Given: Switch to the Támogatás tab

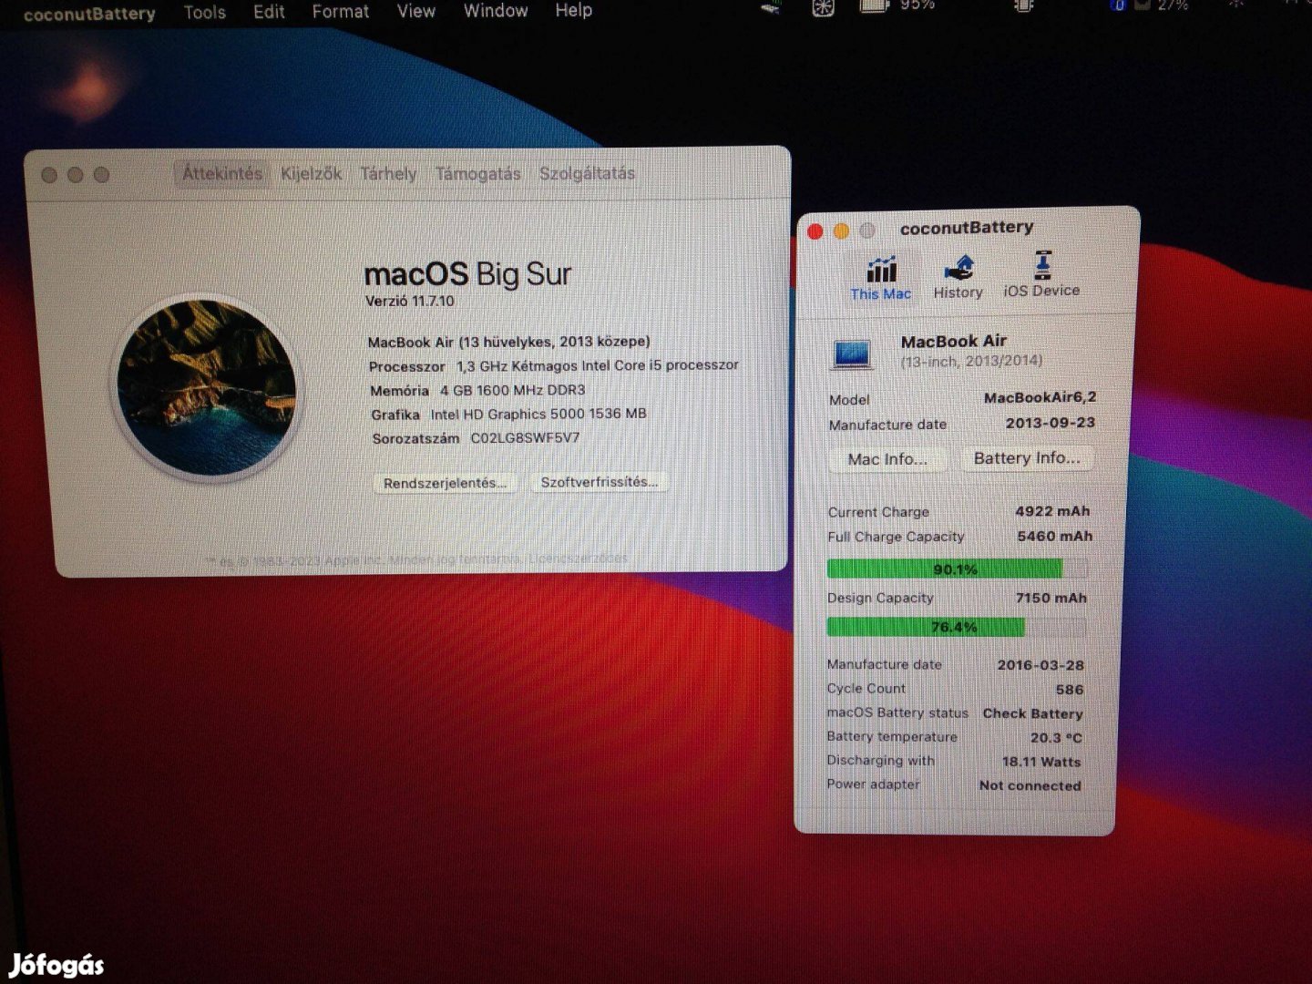Looking at the screenshot, I should [477, 173].
